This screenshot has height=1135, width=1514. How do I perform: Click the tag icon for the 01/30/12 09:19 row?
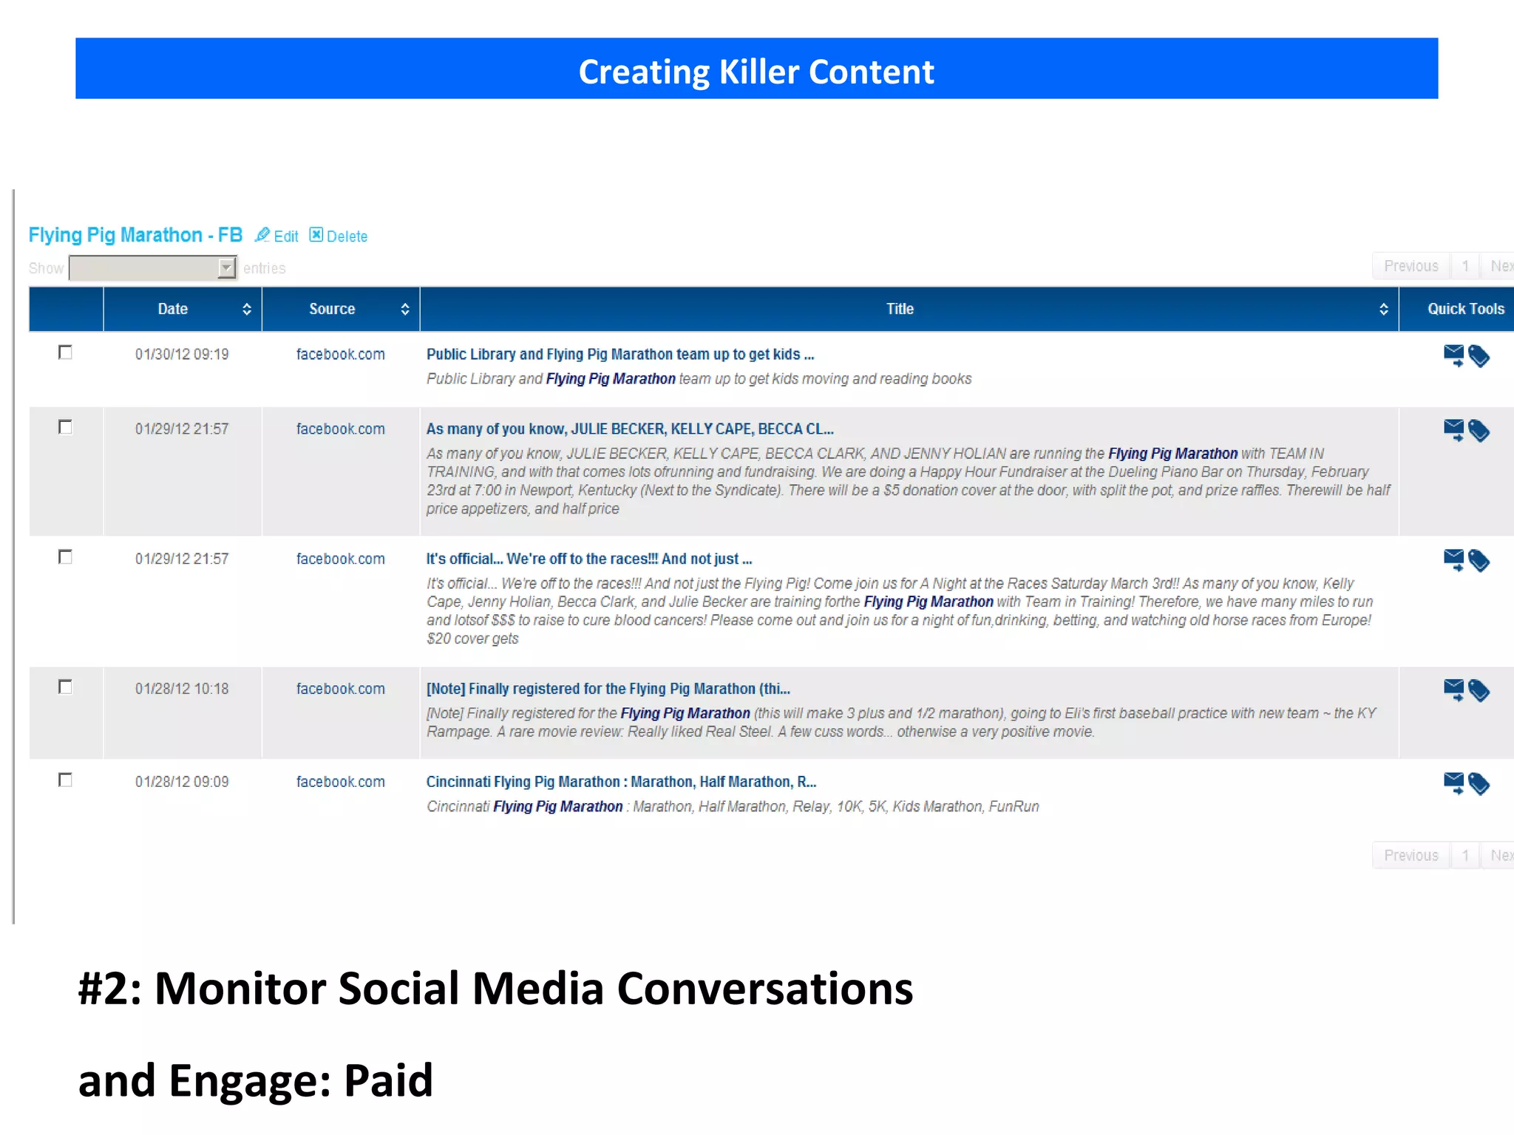coord(1479,356)
